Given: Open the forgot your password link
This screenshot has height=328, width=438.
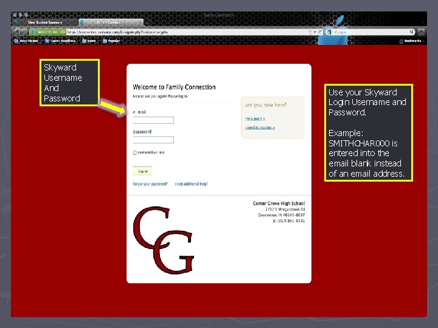Looking at the screenshot, I should pos(150,184).
